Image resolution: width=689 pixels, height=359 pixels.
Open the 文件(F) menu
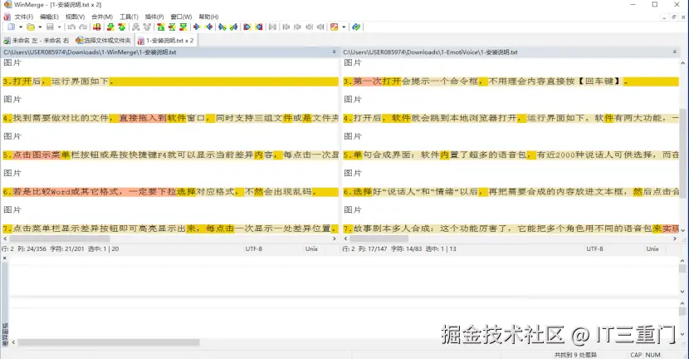(x=24, y=17)
